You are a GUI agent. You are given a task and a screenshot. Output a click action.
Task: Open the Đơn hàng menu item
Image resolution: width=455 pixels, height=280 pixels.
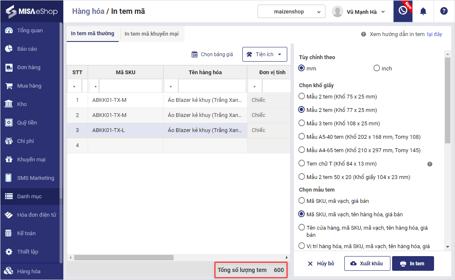click(29, 67)
